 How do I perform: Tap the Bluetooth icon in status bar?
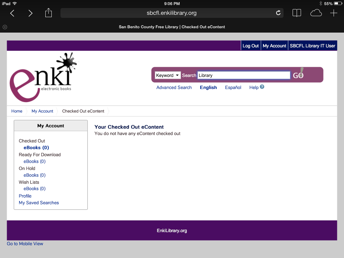pyautogui.click(x=320, y=3)
